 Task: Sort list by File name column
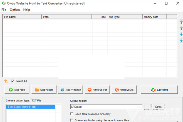(x=22, y=17)
